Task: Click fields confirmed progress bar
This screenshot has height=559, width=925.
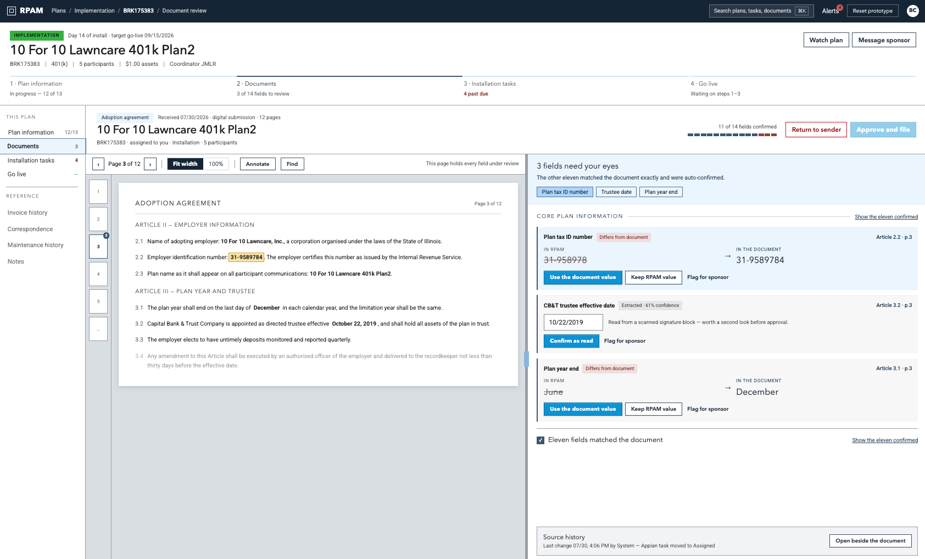Action: (x=732, y=135)
